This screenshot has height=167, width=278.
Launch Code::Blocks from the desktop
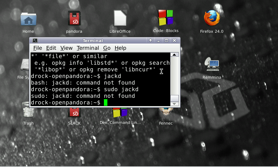pos(166,18)
